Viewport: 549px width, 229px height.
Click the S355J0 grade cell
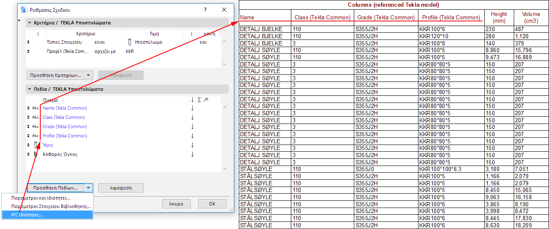pos(386,169)
